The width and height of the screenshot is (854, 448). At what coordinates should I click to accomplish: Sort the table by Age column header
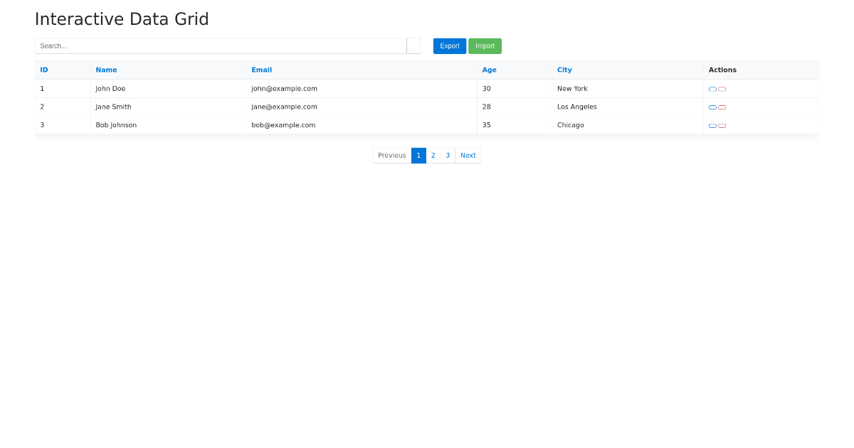[x=489, y=70]
